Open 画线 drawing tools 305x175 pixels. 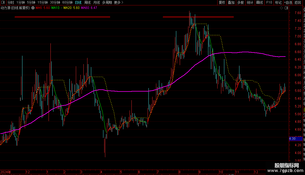click(x=259, y=2)
